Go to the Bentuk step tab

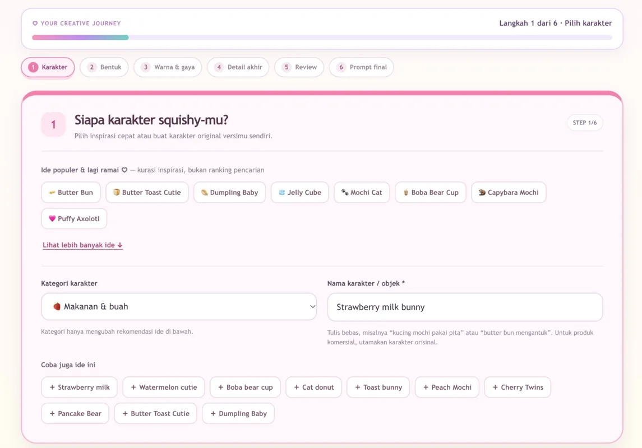(104, 67)
